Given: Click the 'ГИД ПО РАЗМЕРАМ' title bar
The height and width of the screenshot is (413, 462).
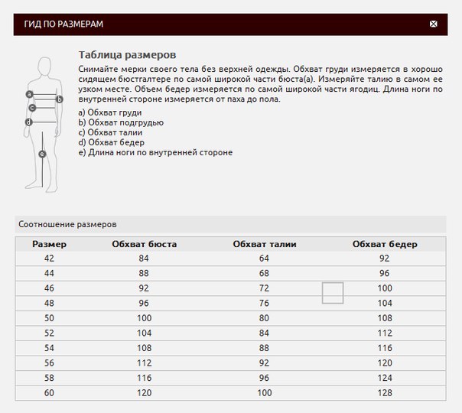Looking at the screenshot, I should click(60, 24).
